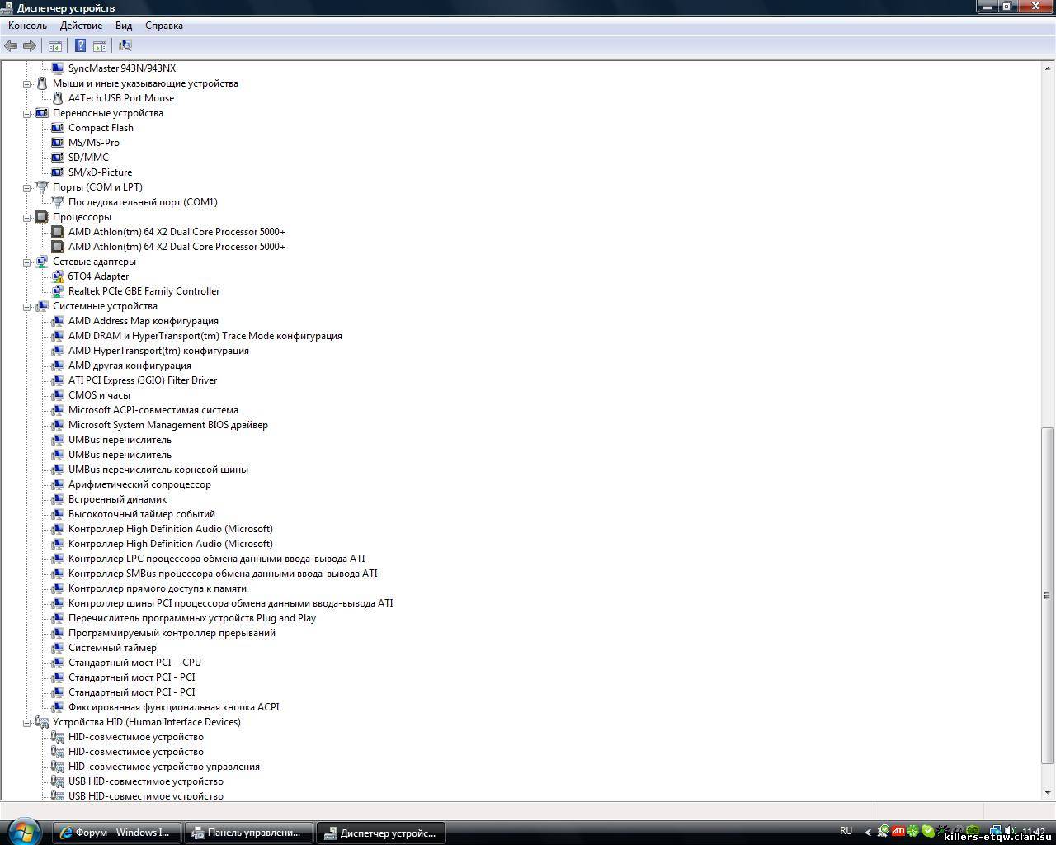Click the warning icon of 6TO4 Adapter
This screenshot has height=845, width=1056.
tap(58, 276)
